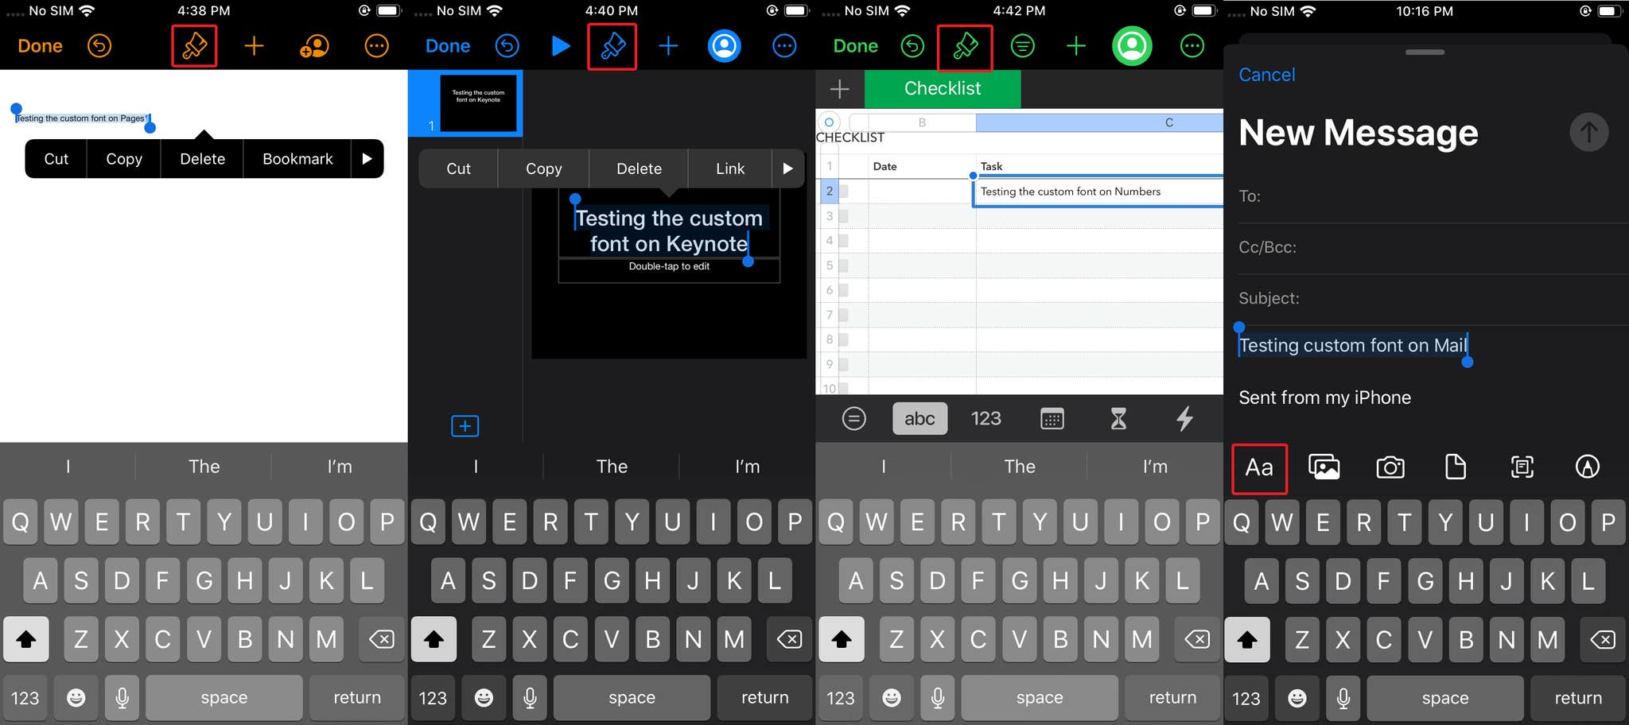Insert photo from library in Mail

1324,467
